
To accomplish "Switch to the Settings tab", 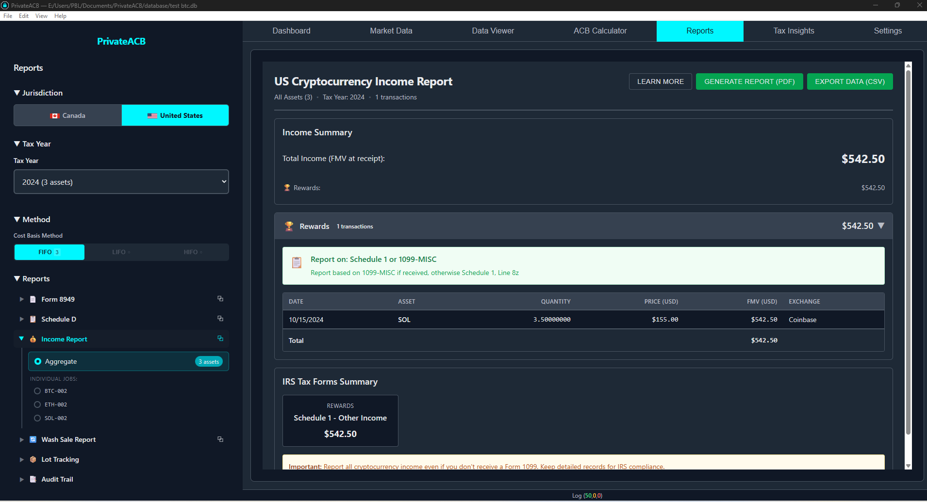I will point(888,31).
